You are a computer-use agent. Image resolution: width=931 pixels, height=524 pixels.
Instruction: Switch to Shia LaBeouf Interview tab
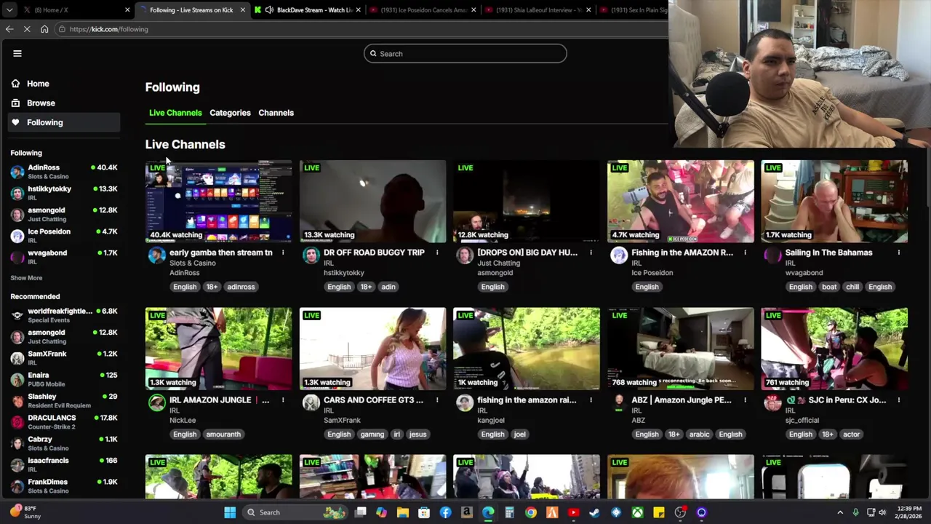(537, 10)
